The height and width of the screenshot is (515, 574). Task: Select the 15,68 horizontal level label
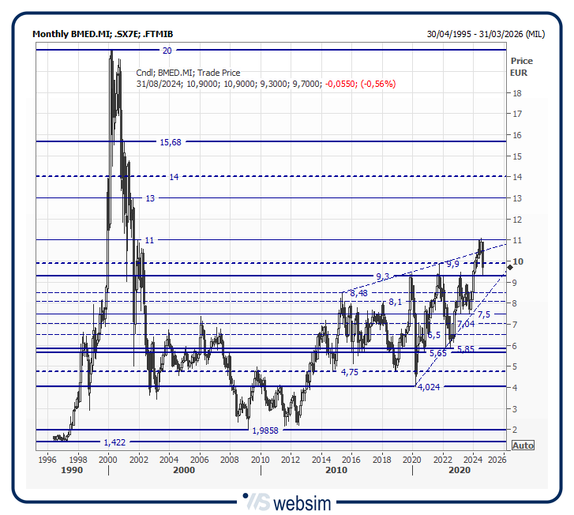click(x=170, y=142)
